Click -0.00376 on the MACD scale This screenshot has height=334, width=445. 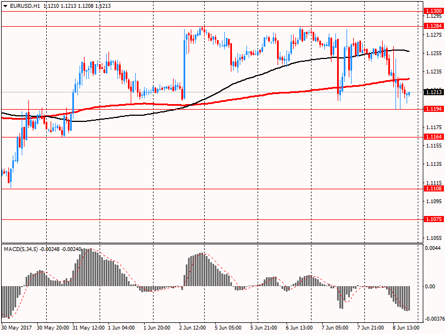click(x=434, y=319)
